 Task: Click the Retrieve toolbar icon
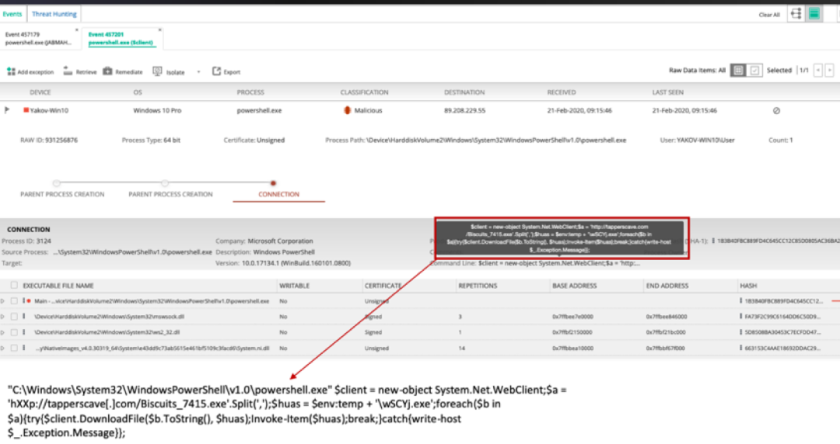pos(68,71)
